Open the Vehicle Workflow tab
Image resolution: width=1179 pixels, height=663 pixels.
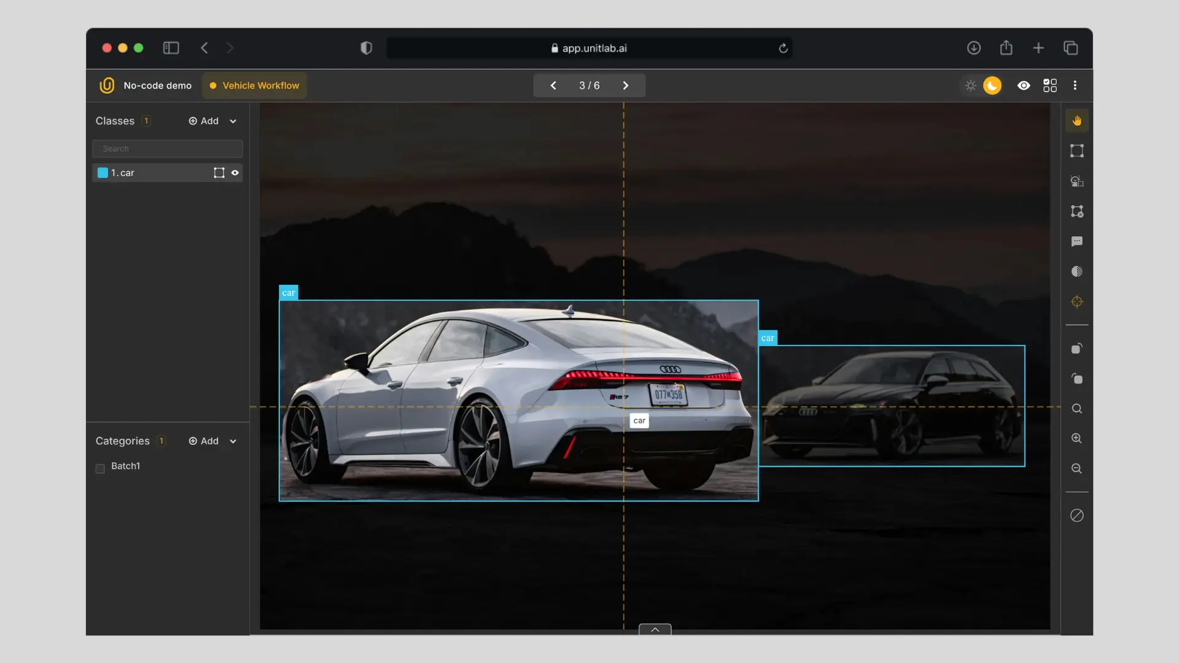coord(254,85)
